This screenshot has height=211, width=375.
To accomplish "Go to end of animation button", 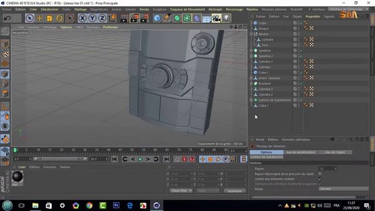I will pos(166,159).
